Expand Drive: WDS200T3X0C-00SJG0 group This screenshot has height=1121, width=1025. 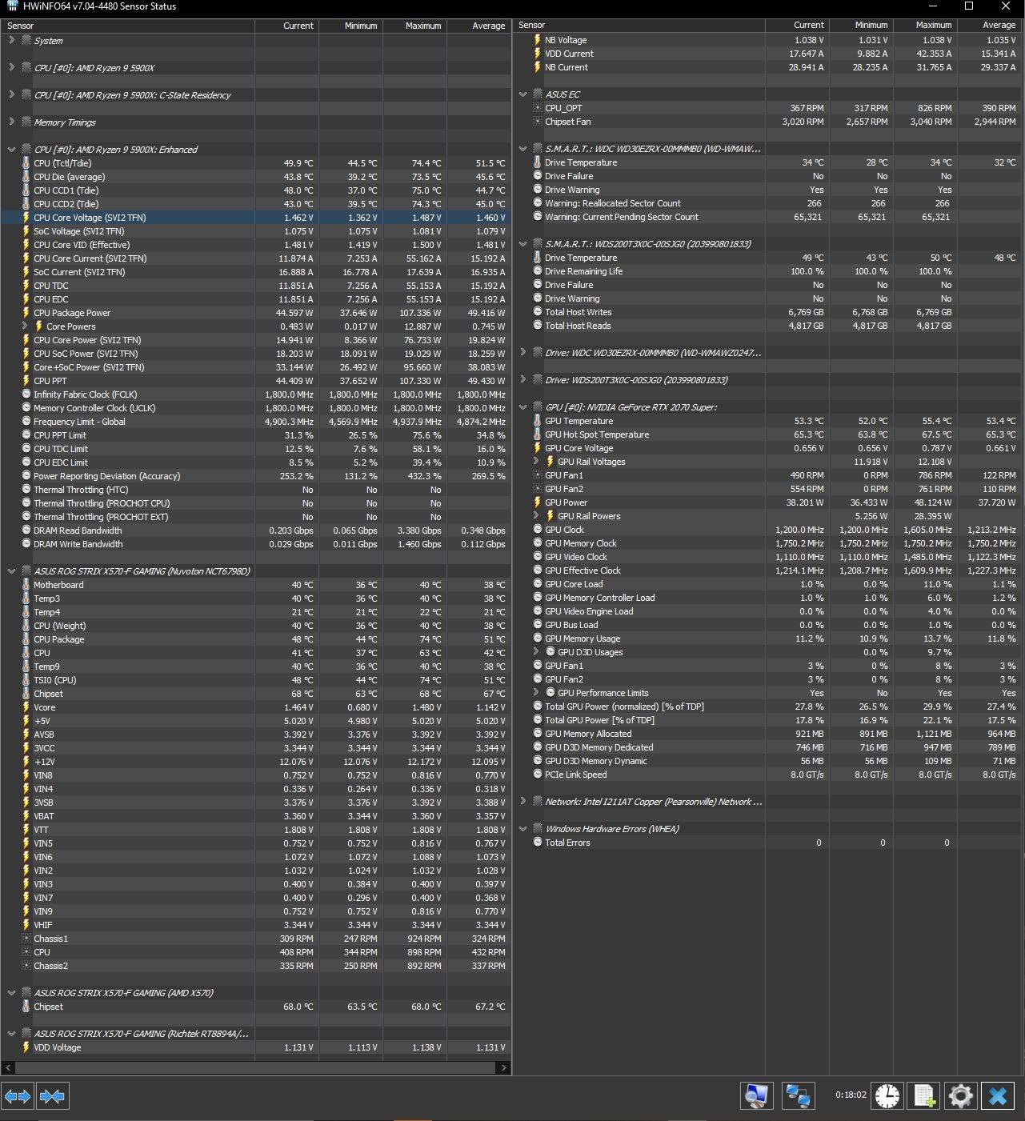coord(523,380)
